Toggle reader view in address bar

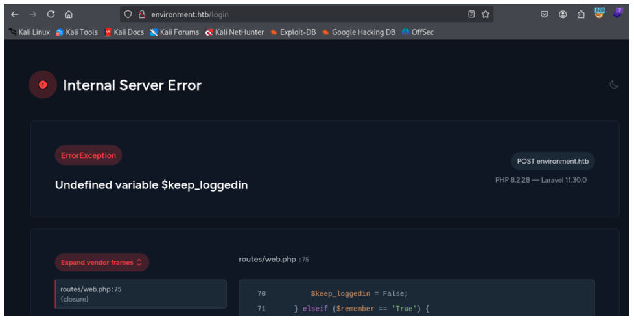[471, 14]
